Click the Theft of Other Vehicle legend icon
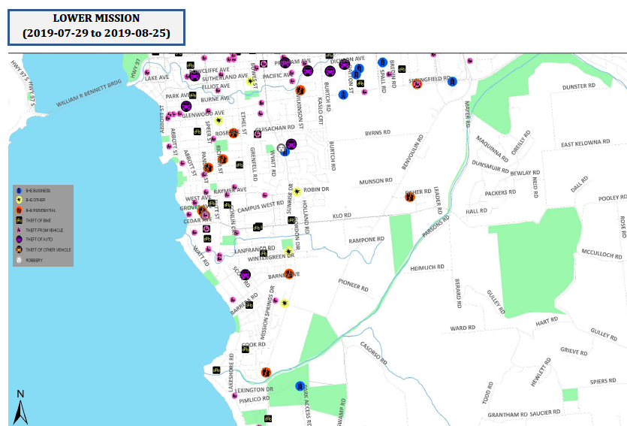 [19, 249]
